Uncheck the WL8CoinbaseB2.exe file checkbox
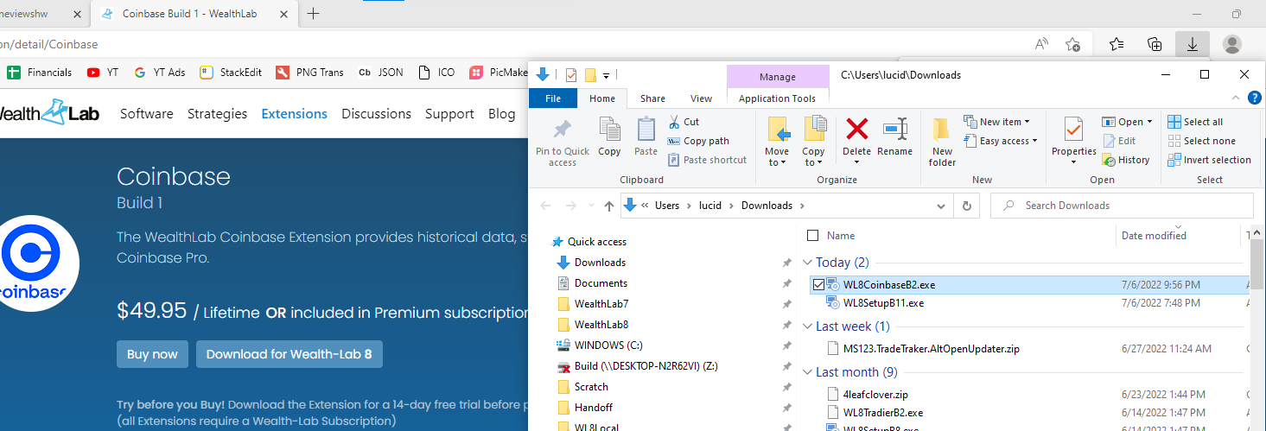The image size is (1266, 431). coord(818,284)
